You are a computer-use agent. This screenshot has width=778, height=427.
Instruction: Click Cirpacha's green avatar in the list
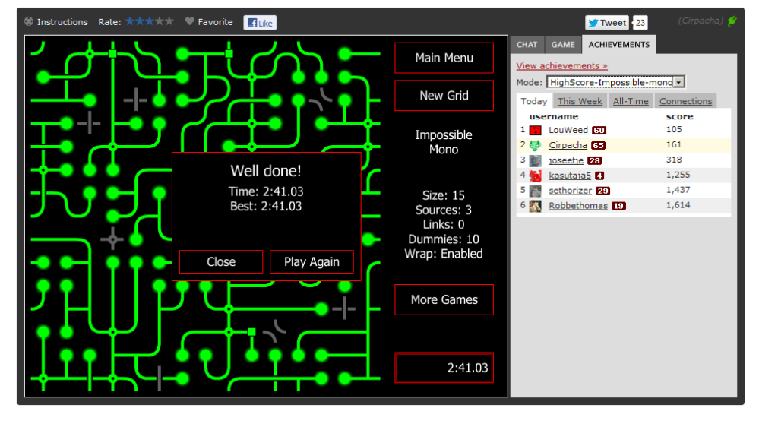coord(536,145)
